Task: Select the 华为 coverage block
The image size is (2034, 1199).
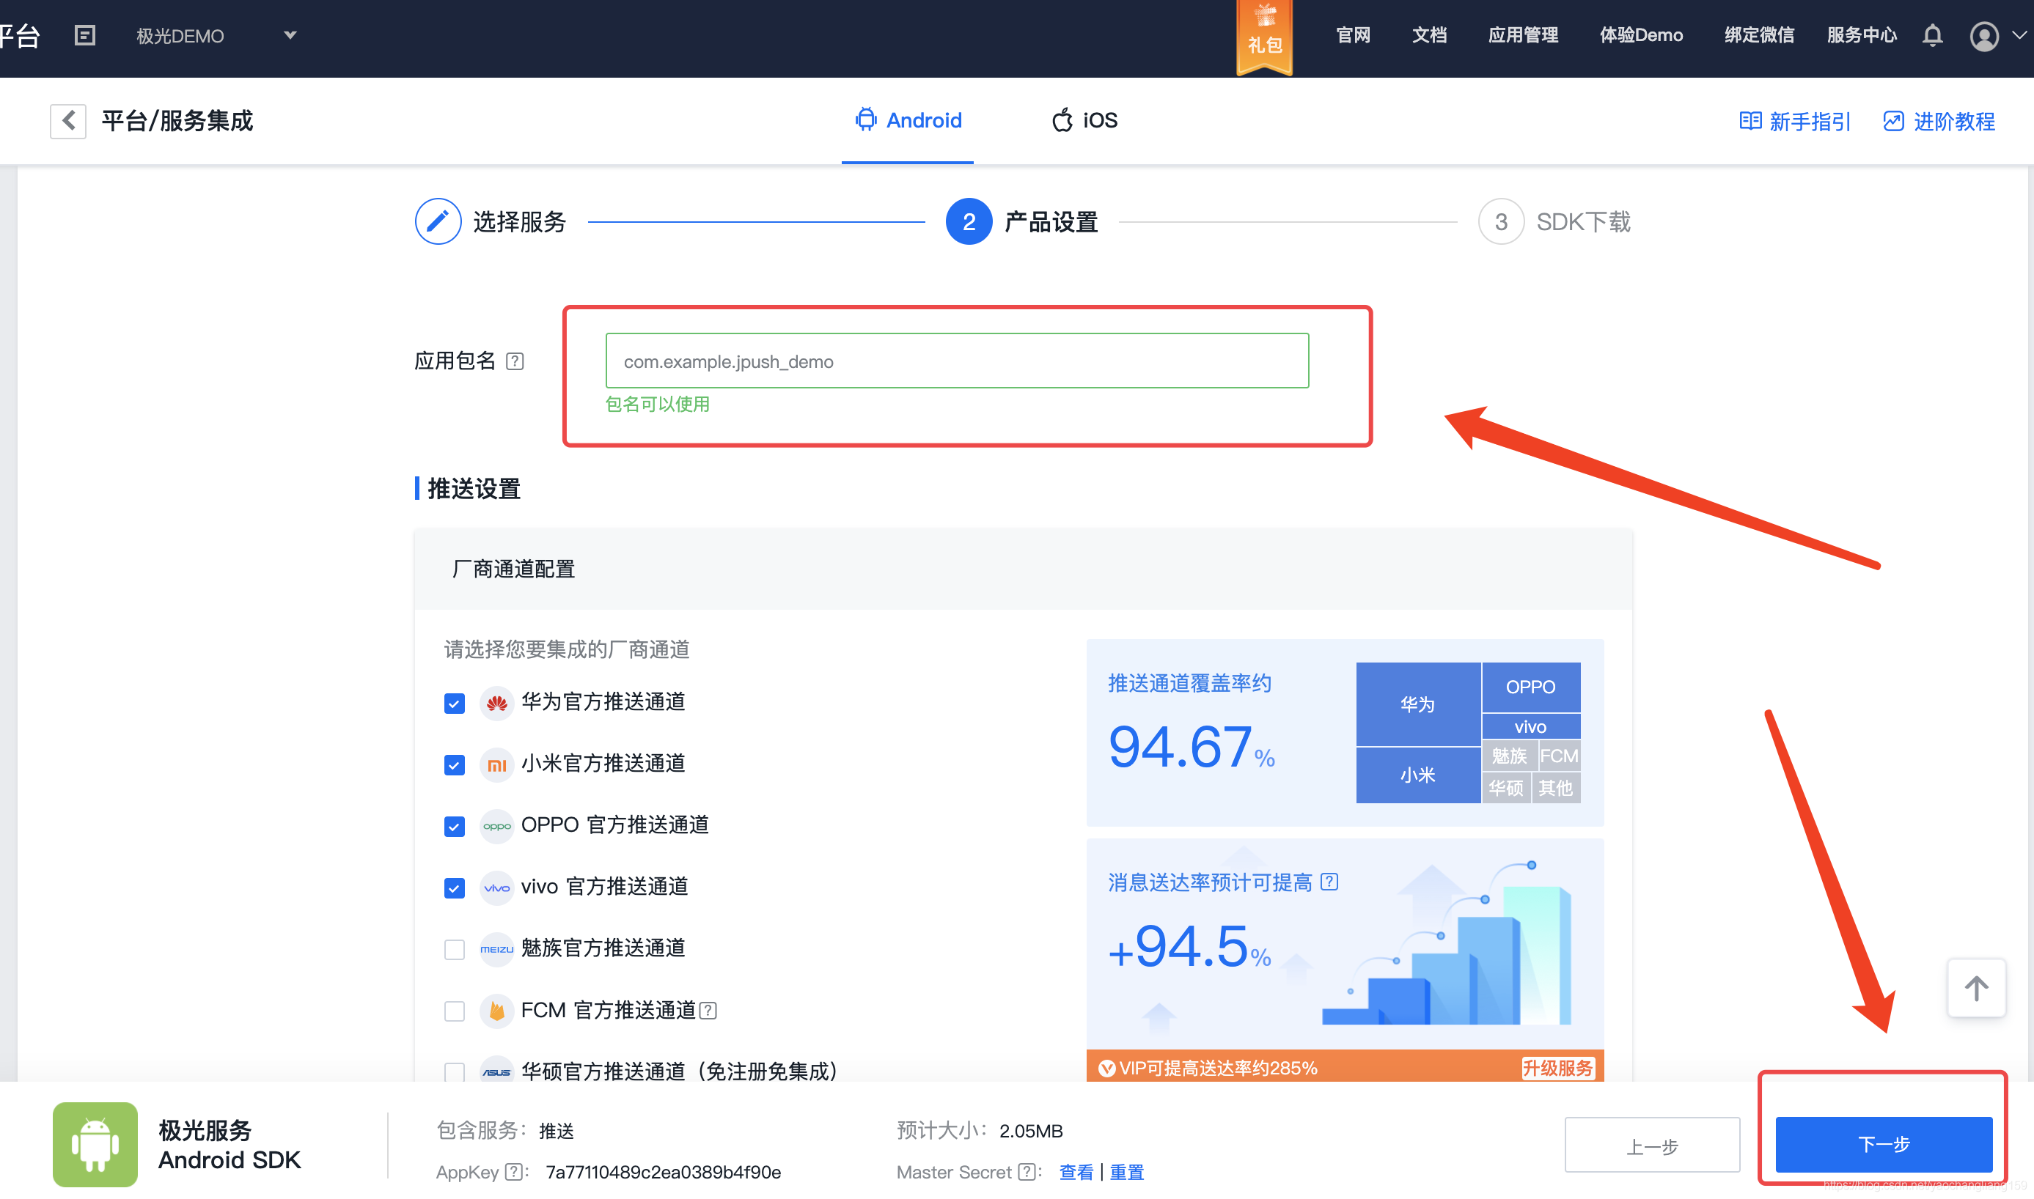Action: [x=1417, y=704]
